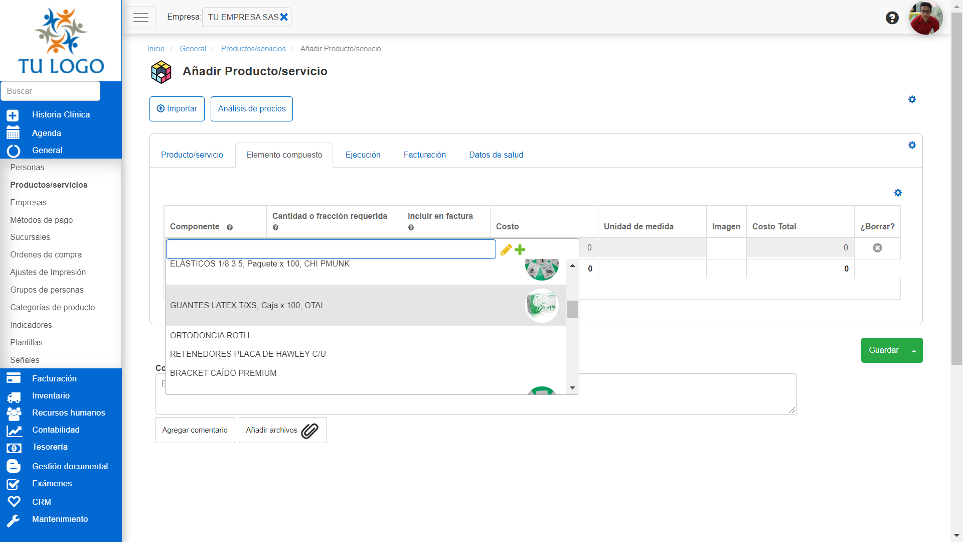Remove the TU EMPRESA SAS company filter

click(284, 17)
